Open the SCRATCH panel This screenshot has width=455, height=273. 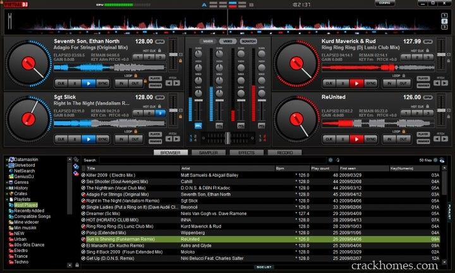tap(248, 42)
